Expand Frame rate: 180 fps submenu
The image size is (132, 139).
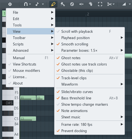click(x=90, y=124)
